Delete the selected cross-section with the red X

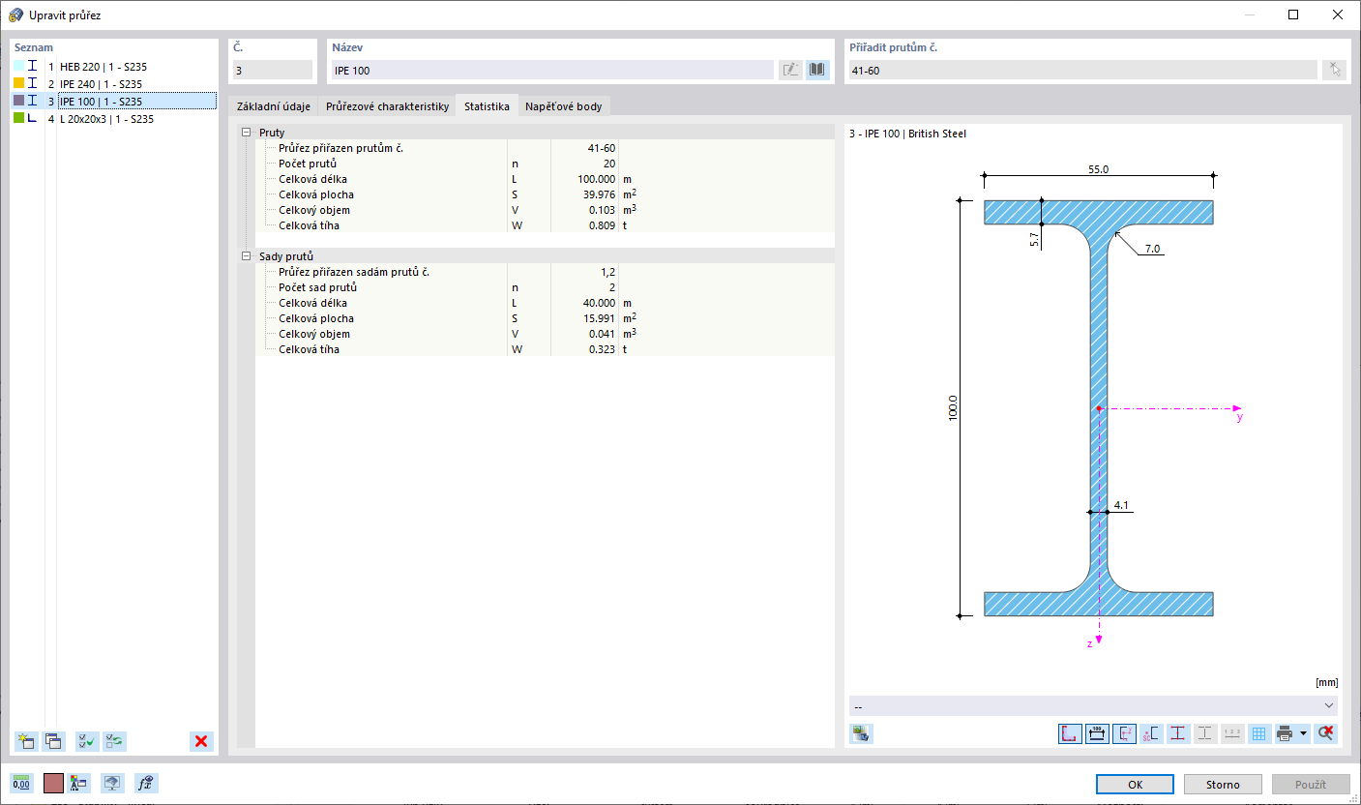pos(201,741)
